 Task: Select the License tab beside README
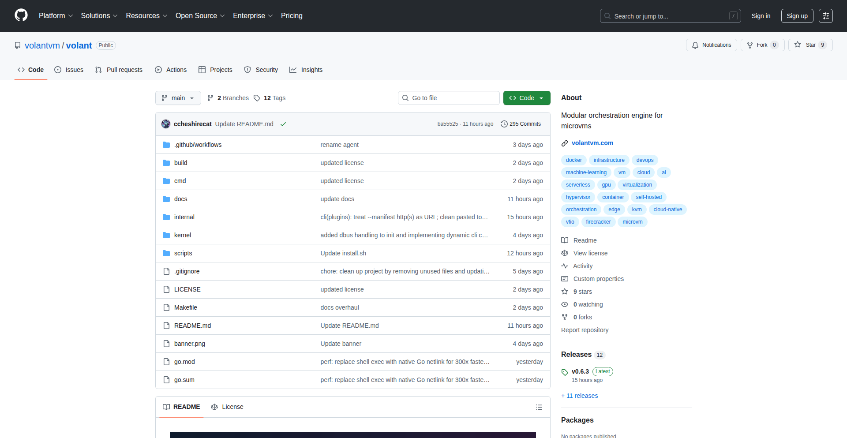tap(227, 407)
